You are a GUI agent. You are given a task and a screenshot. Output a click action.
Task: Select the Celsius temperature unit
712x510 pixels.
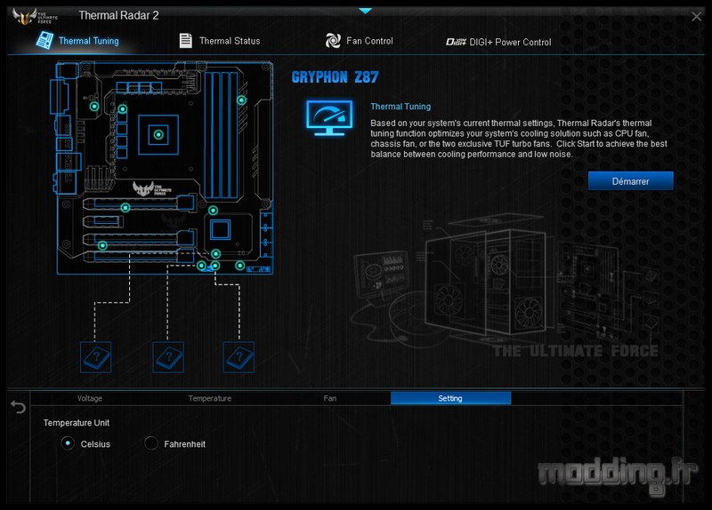[x=68, y=442]
